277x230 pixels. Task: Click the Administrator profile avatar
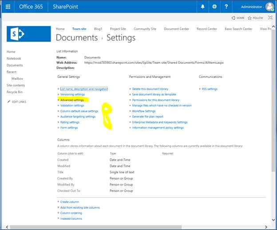point(269,7)
